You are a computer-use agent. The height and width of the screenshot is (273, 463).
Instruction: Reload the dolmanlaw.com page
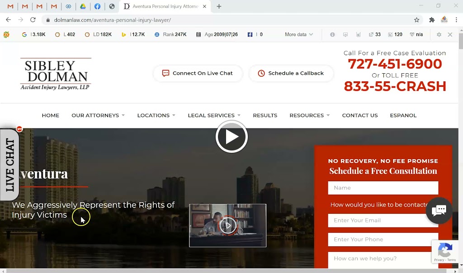click(x=33, y=20)
